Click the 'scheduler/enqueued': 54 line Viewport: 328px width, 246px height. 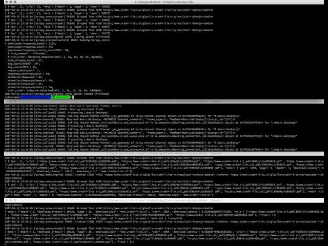pyautogui.click(x=25, y=84)
